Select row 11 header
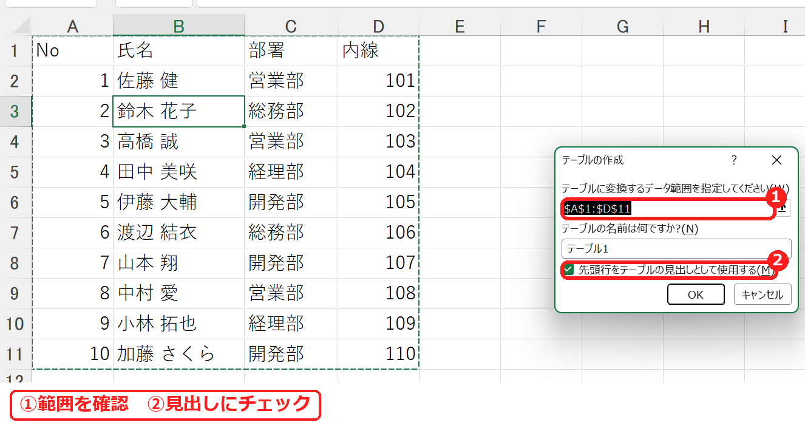Viewport: 805px width, 425px height. click(16, 354)
